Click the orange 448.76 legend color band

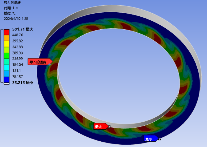coord(7,38)
